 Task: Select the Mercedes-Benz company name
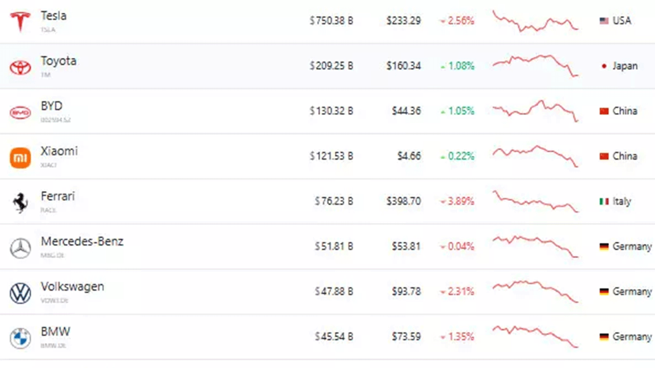(x=82, y=241)
